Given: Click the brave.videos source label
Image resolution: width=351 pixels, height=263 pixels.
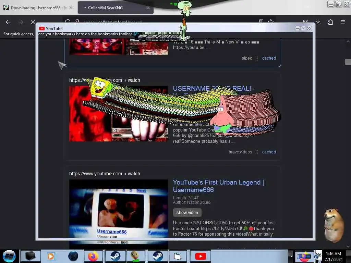Looking at the screenshot, I should pyautogui.click(x=240, y=152).
